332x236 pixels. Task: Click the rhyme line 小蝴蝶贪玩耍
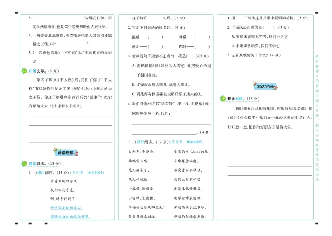(186, 161)
